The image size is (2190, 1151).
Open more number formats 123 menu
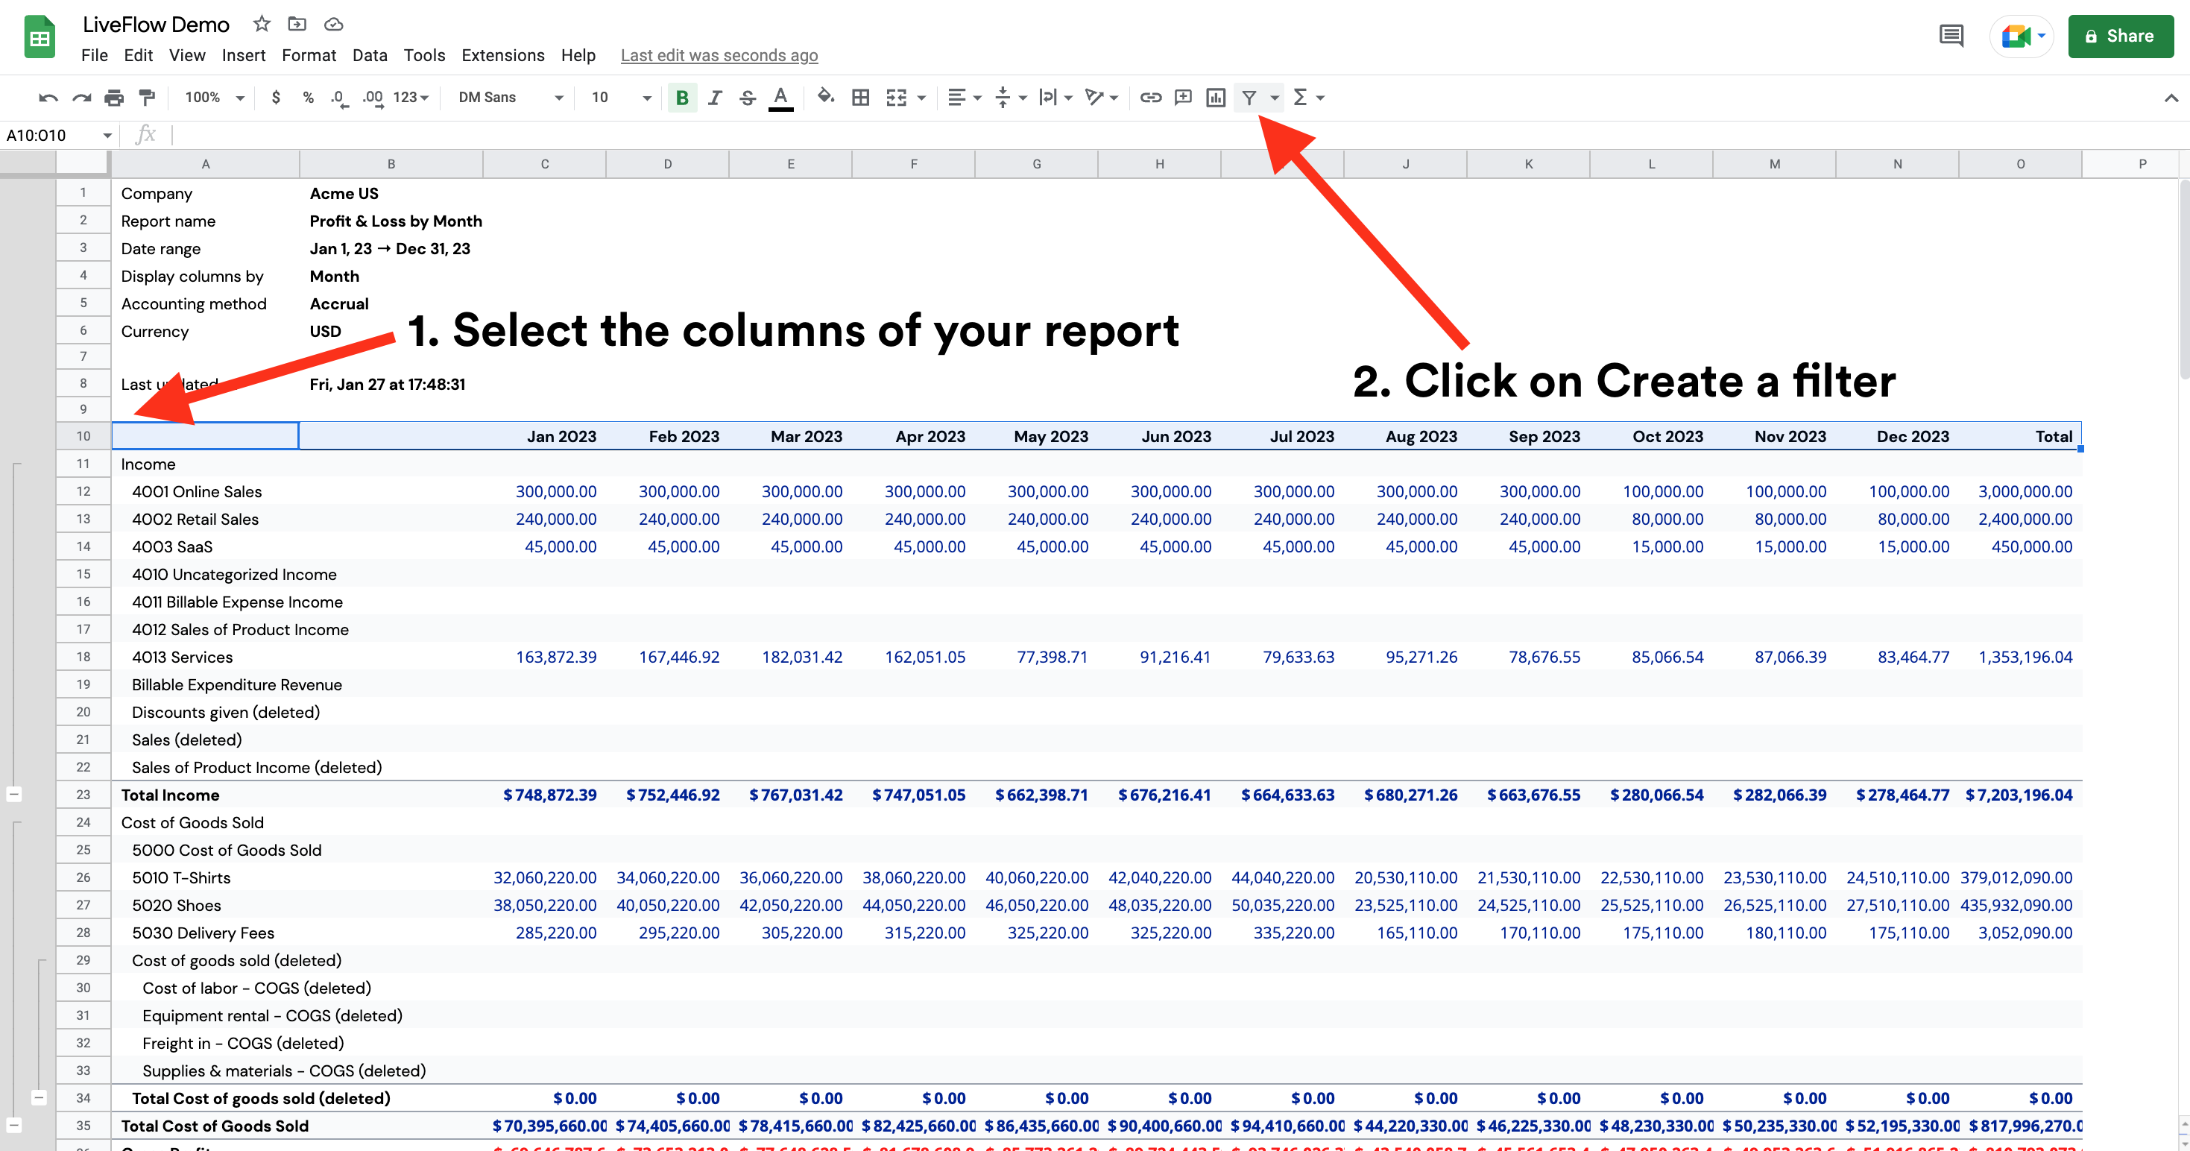click(x=411, y=98)
